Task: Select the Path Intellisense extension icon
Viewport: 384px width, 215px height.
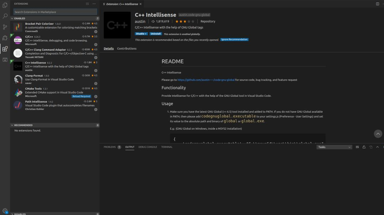Action: (18, 105)
